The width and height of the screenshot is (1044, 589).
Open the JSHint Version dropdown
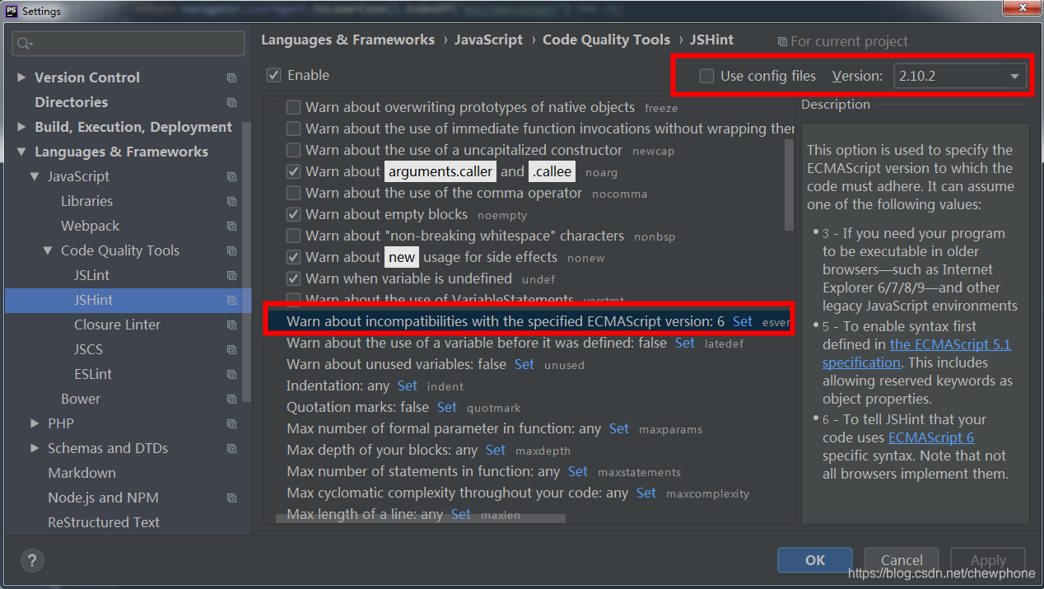pyautogui.click(x=959, y=76)
